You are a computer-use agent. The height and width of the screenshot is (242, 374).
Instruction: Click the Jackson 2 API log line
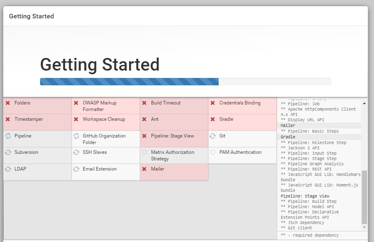click(x=300, y=148)
